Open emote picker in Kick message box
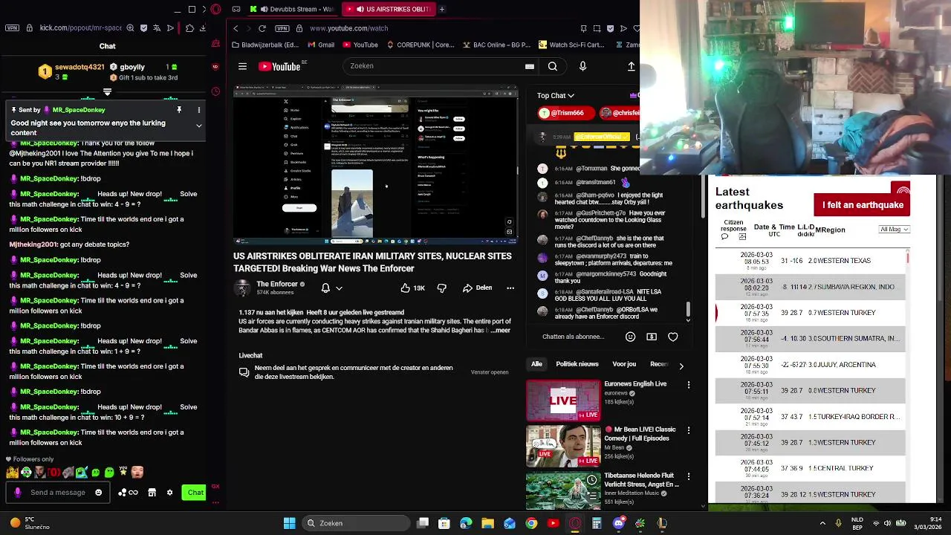951x535 pixels. pos(98,492)
